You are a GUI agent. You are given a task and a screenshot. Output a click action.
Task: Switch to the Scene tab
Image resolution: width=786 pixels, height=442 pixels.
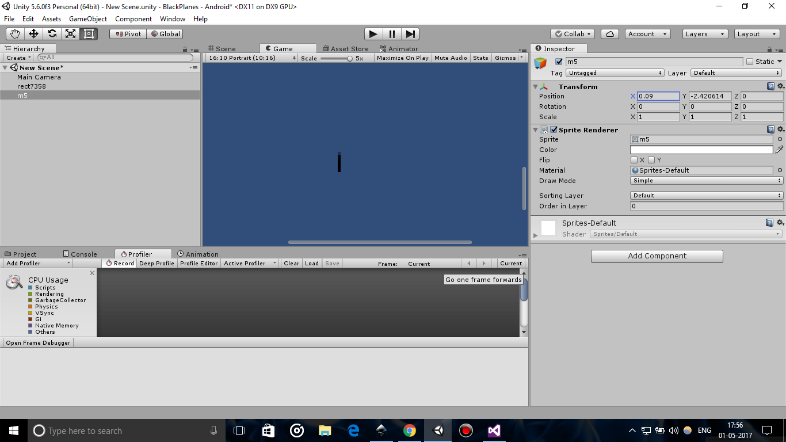[x=222, y=49]
